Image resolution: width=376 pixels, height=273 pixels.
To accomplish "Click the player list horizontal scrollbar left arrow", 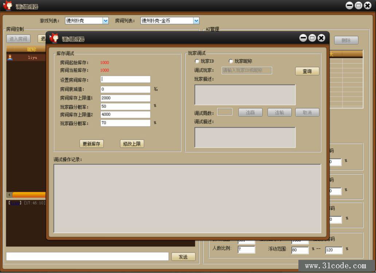I will (9, 195).
